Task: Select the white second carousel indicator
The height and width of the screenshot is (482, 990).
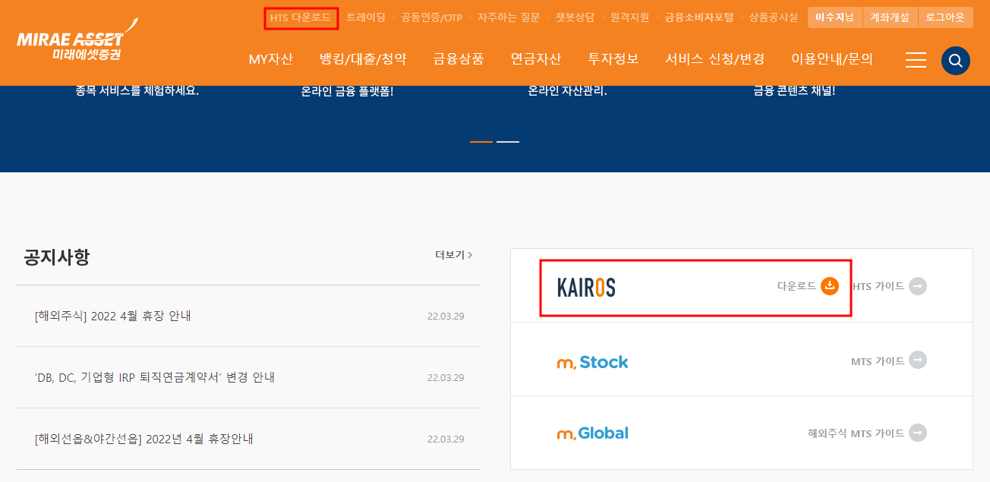Action: click(x=508, y=142)
